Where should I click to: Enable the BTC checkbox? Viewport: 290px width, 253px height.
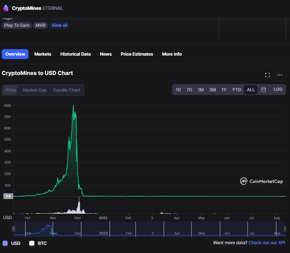(x=32, y=243)
